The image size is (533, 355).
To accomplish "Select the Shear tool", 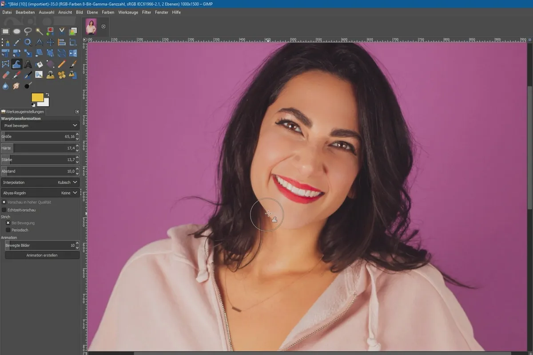I will 39,53.
